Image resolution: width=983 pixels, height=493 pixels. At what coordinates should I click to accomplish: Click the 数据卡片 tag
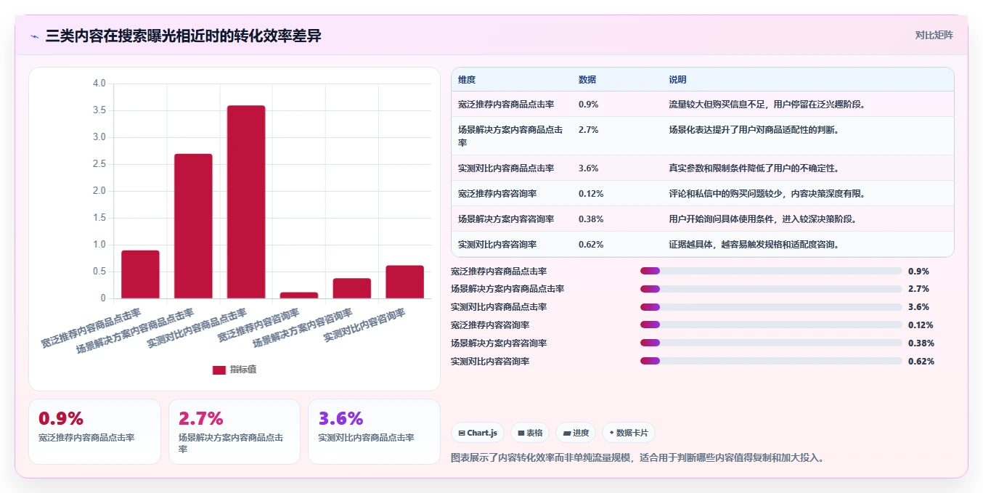pos(629,433)
